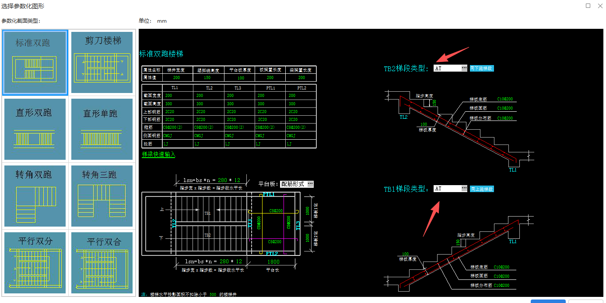The height and width of the screenshot is (303, 606).
Task: Edit TB1 梯板分布筋 value C10@200
Action: 502,285
